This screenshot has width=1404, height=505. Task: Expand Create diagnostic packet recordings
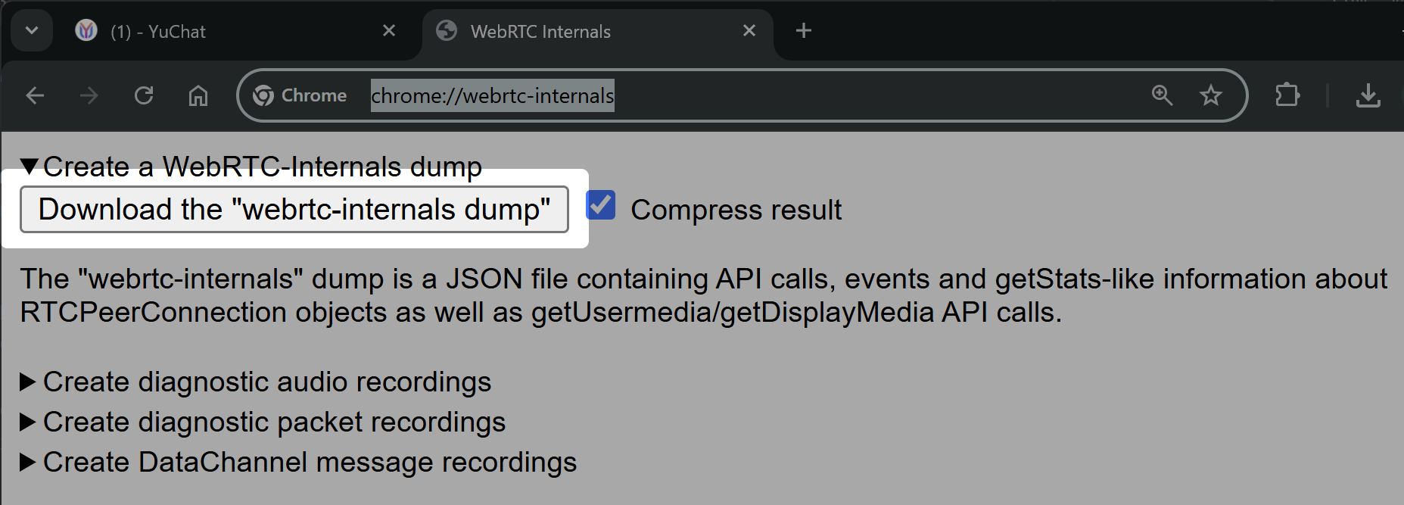click(x=29, y=422)
